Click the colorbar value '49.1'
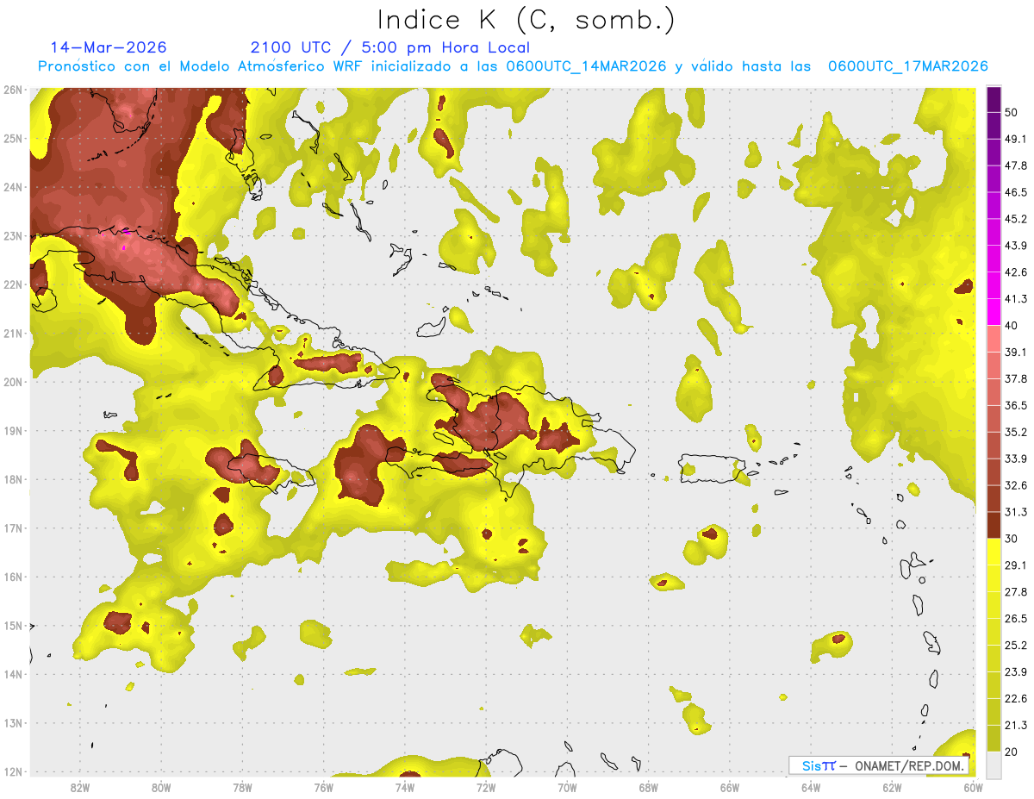The width and height of the screenshot is (1034, 799). 1015,139
